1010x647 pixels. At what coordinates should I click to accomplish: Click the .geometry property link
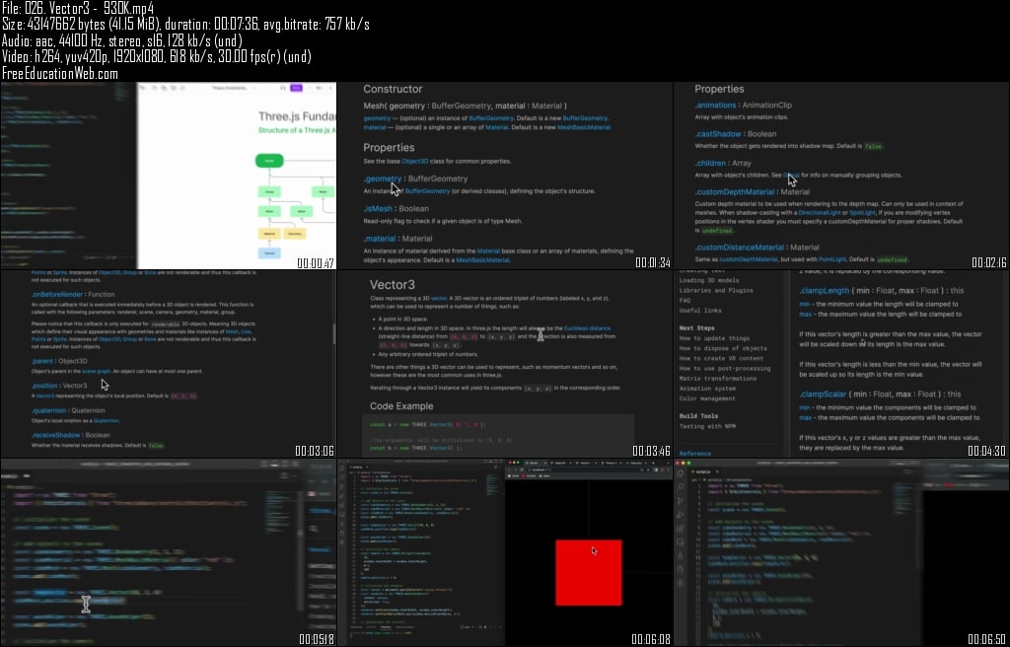[383, 179]
